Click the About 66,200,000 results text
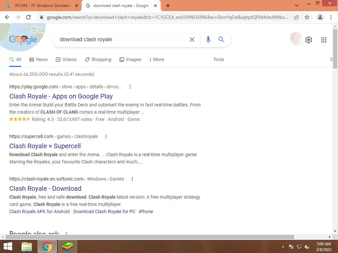Screen dimensions: 338x253 tap(52, 74)
